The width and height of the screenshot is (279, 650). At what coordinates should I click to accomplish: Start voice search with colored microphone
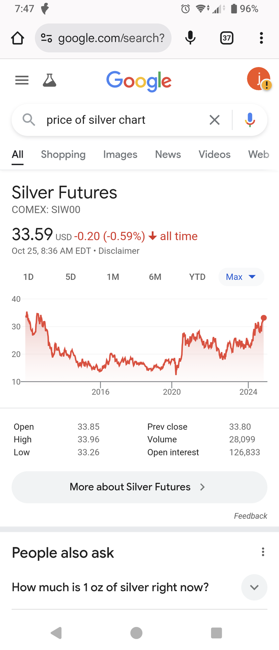(x=250, y=120)
